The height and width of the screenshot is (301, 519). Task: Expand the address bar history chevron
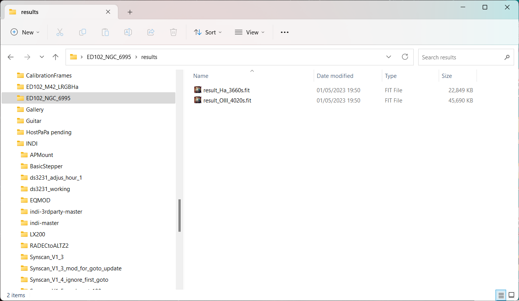[389, 57]
